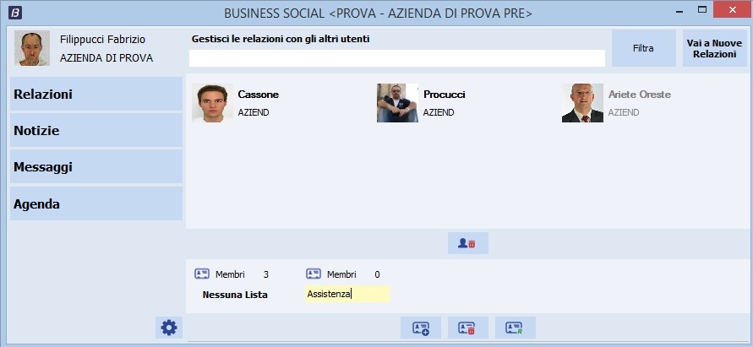Select Ariete Oreste's contact photo
The width and height of the screenshot is (753, 347).
pyautogui.click(x=582, y=103)
